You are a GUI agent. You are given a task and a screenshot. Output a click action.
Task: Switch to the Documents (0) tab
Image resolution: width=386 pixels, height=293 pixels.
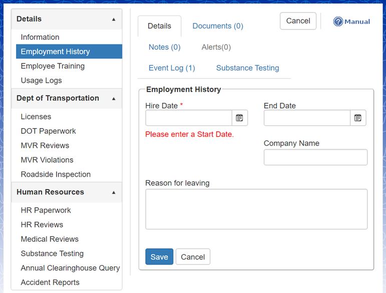(218, 26)
